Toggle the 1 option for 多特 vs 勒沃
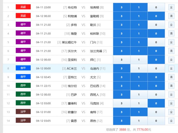Image resolution: width=178 pixels, height=133 pixels. tap(139, 25)
